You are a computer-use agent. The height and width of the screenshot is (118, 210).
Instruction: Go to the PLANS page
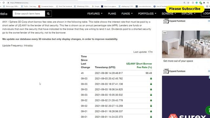tap(112, 14)
